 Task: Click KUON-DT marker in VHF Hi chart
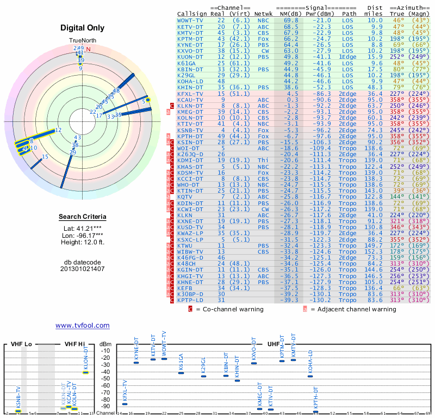click(86, 372)
